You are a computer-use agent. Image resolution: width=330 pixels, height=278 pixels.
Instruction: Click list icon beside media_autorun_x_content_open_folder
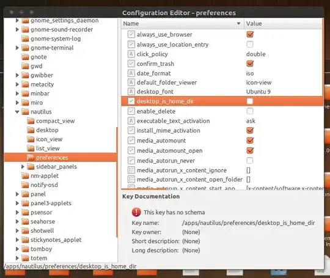click(131, 179)
